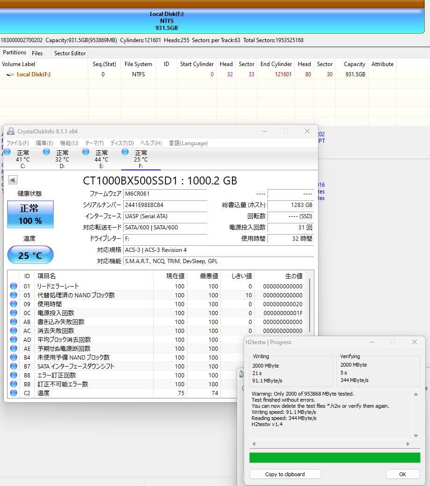430x486 pixels.
Task: Click the File System column header
Action: tap(138, 64)
